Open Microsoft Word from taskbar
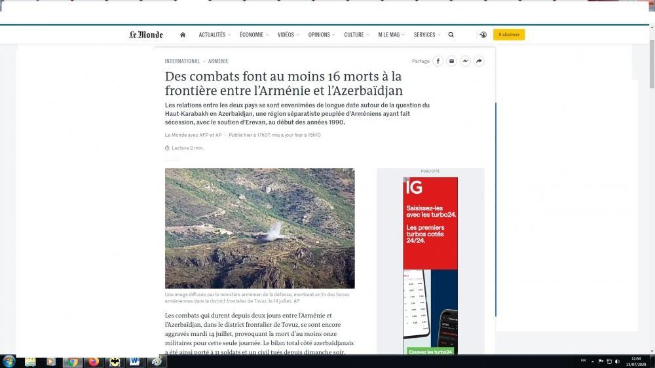 (135, 361)
